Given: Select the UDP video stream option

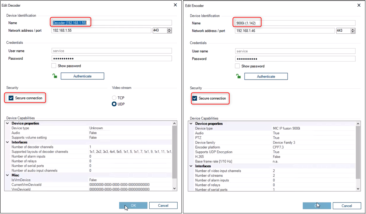Looking at the screenshot, I should click(114, 104).
